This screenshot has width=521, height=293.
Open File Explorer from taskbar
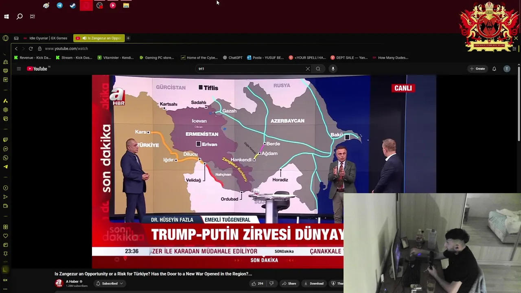point(126,5)
